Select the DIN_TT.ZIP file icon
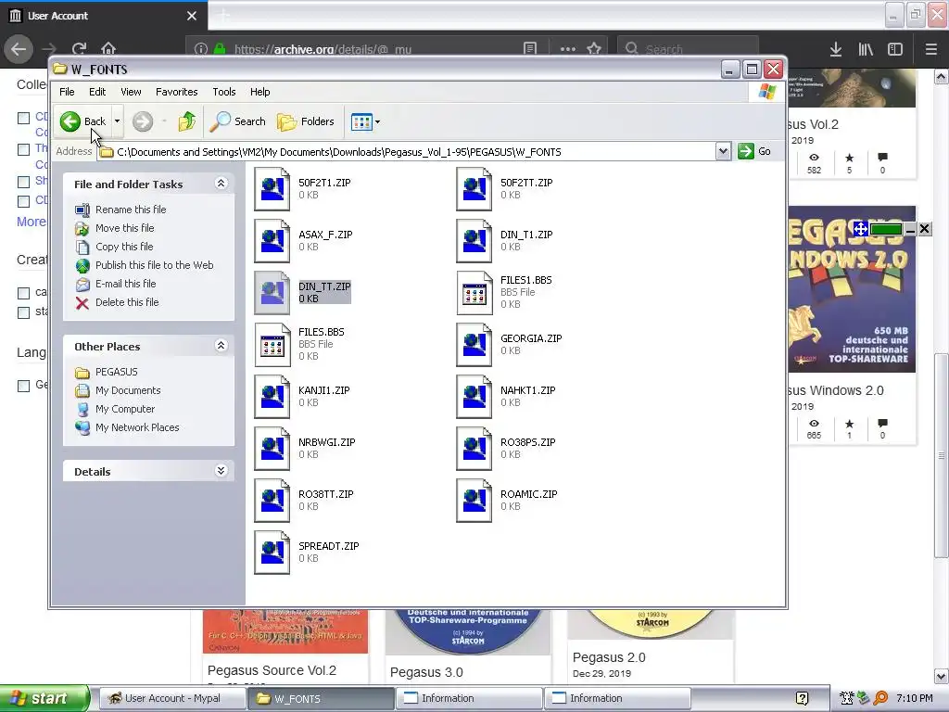This screenshot has height=712, width=949. tap(272, 293)
